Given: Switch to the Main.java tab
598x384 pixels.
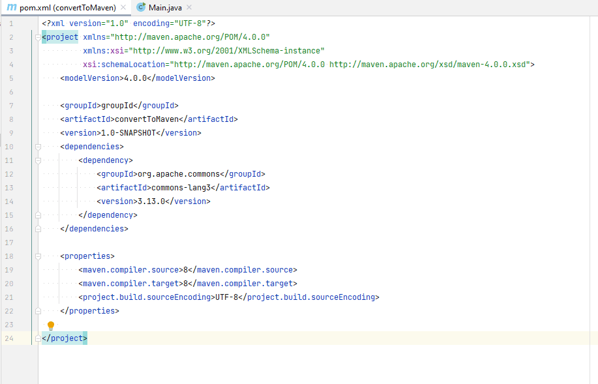Looking at the screenshot, I should click(165, 8).
